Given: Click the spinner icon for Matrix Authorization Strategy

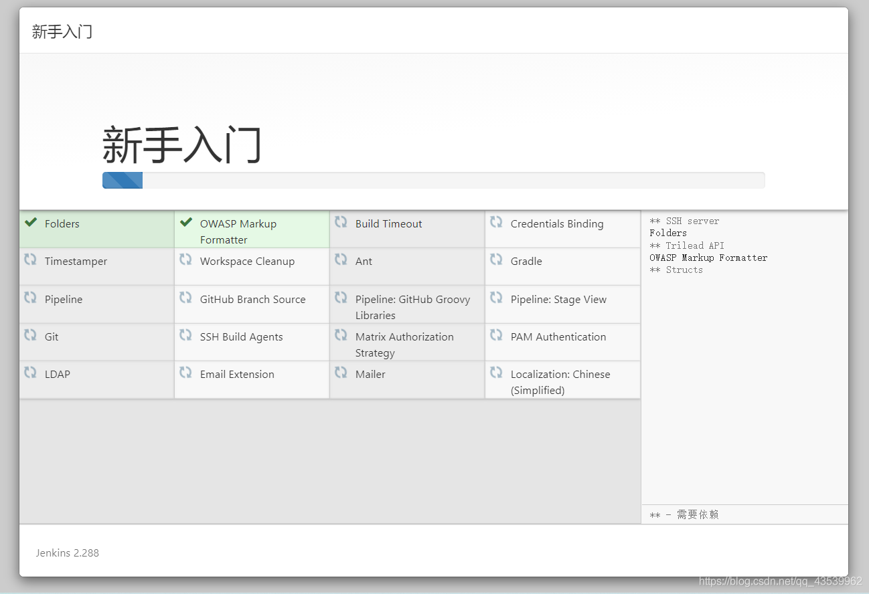Looking at the screenshot, I should 341,335.
